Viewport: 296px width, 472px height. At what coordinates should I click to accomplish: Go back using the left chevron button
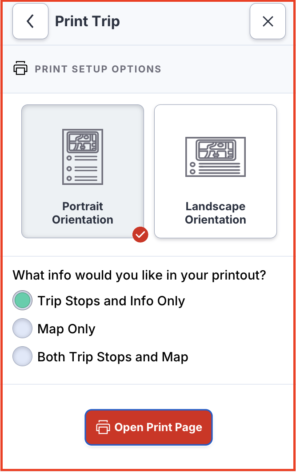point(30,21)
